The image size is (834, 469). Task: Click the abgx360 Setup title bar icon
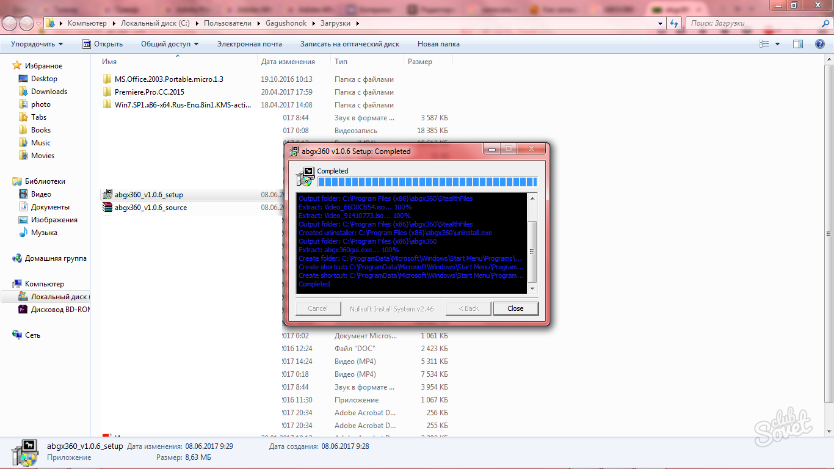[x=294, y=151]
